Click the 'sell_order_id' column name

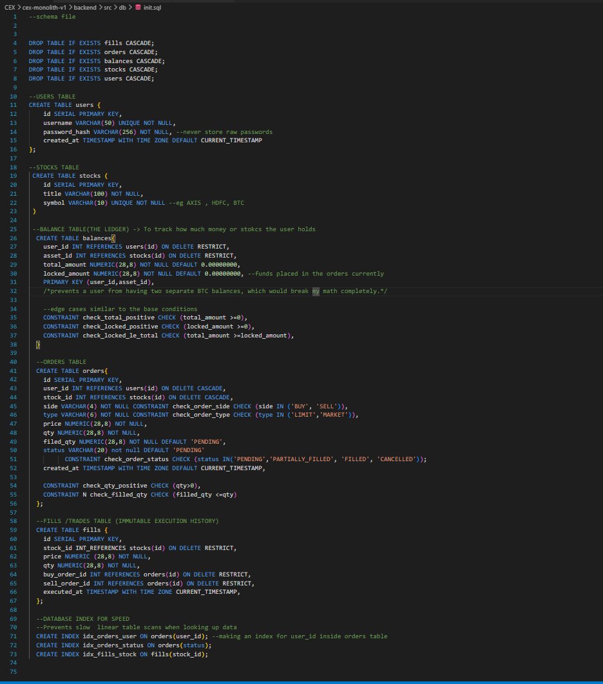(x=66, y=584)
